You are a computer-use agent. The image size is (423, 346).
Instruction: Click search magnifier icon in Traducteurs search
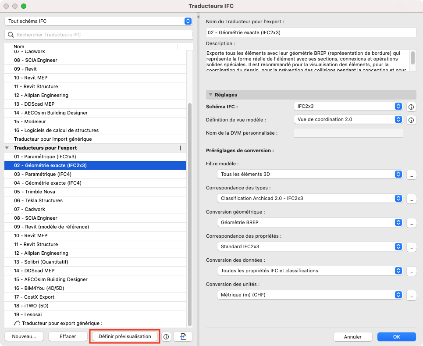[x=11, y=35]
